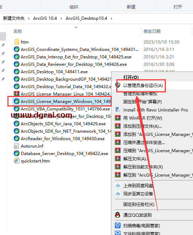Select file ArcGIS_Data_Reviewer_for_Desktop_104_149426.exe

pyautogui.click(x=74, y=64)
